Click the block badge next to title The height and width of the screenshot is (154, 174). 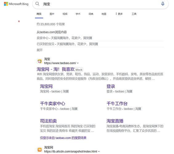79,70
